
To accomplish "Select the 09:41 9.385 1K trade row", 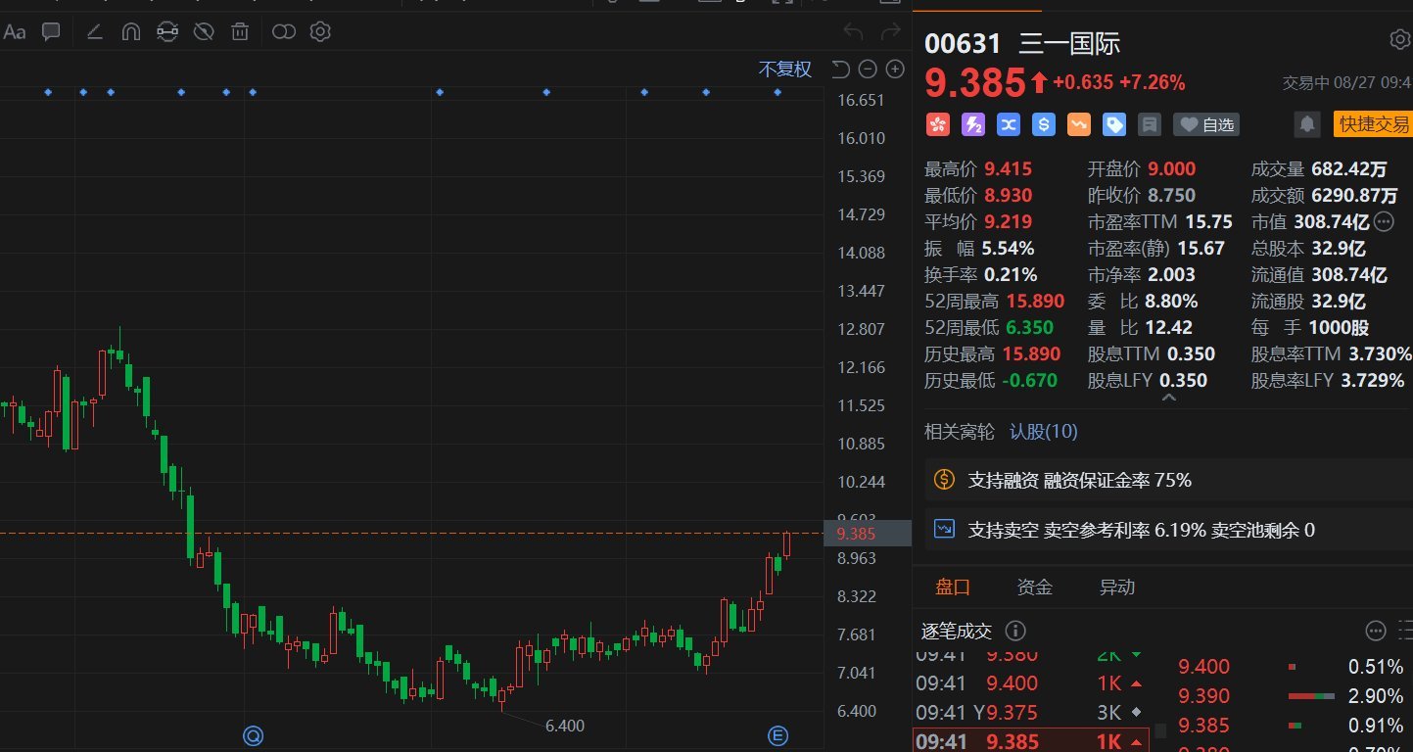I will click(x=1032, y=741).
